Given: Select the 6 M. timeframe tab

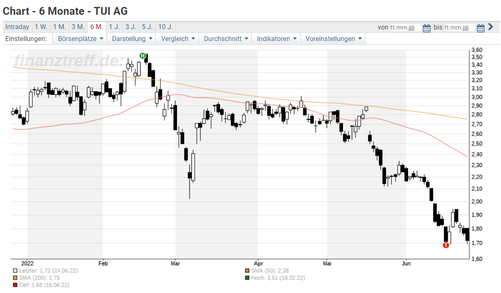Looking at the screenshot, I should click(x=97, y=27).
